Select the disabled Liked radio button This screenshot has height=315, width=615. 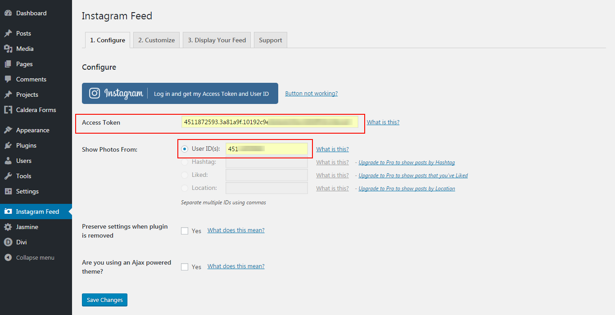[185, 175]
